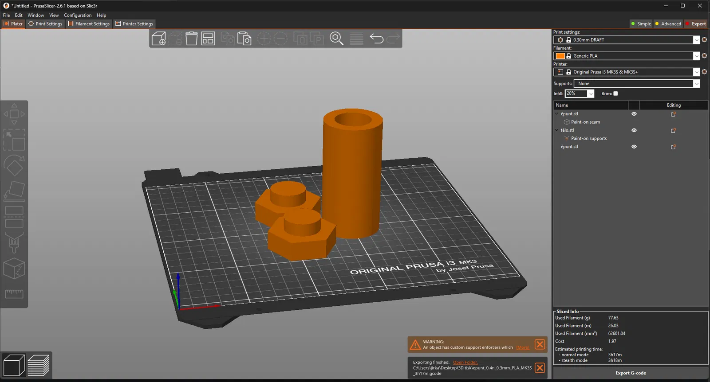Click the Open Folder link

[x=465, y=363]
